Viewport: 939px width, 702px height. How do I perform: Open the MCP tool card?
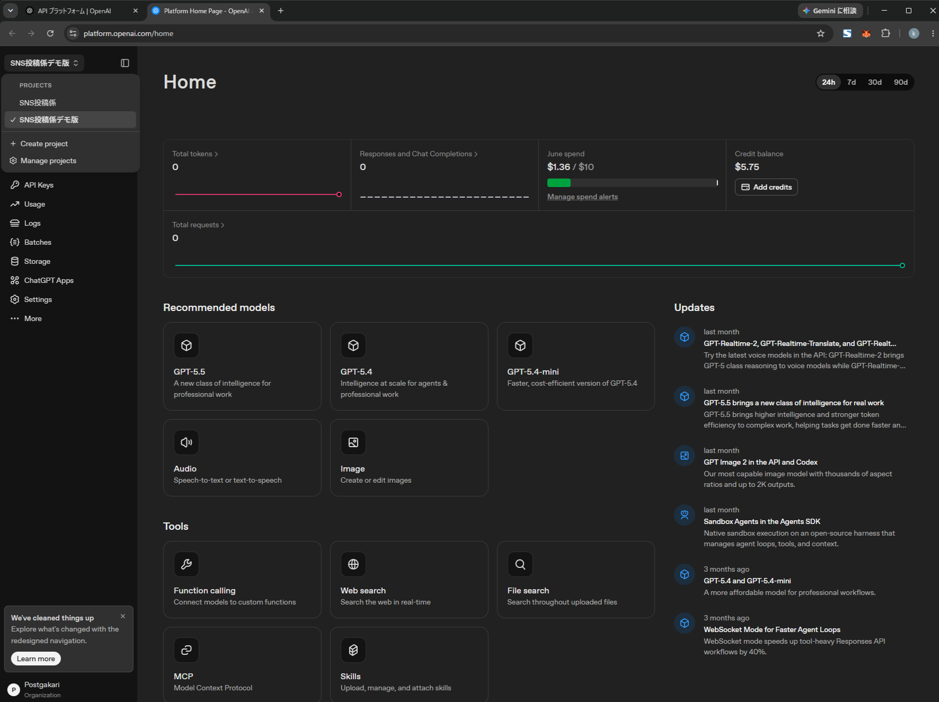[x=242, y=665]
